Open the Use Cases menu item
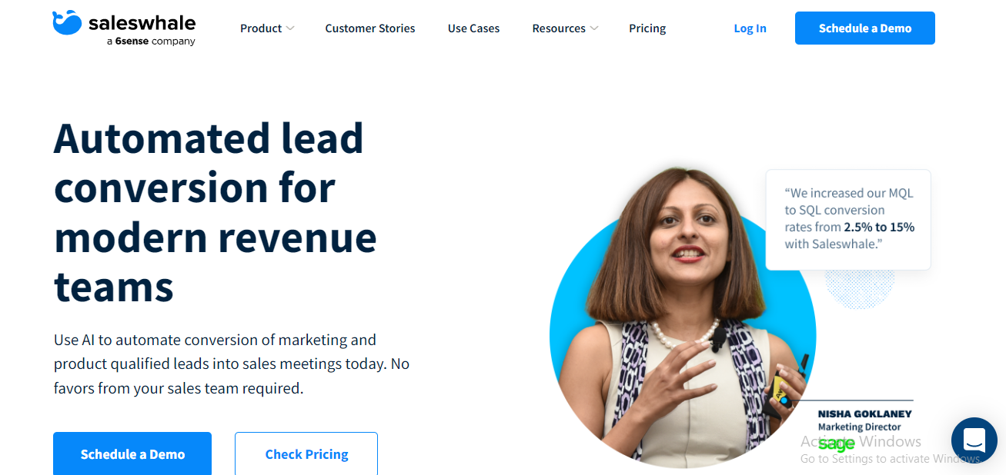1006x475 pixels. pos(473,28)
